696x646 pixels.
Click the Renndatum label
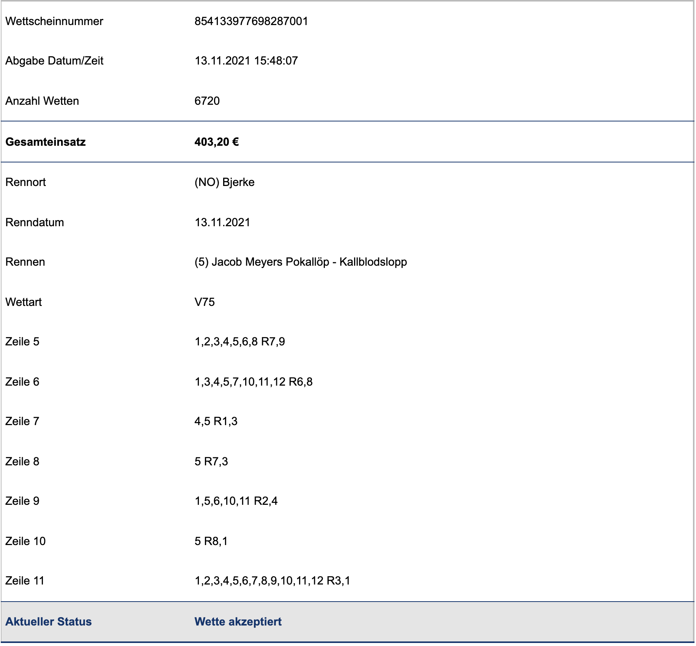[x=35, y=222]
